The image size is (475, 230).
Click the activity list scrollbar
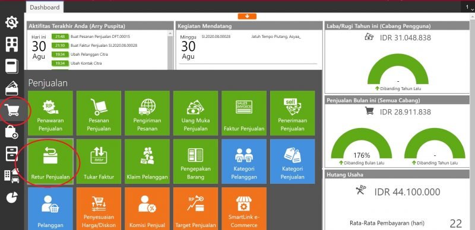click(x=170, y=50)
